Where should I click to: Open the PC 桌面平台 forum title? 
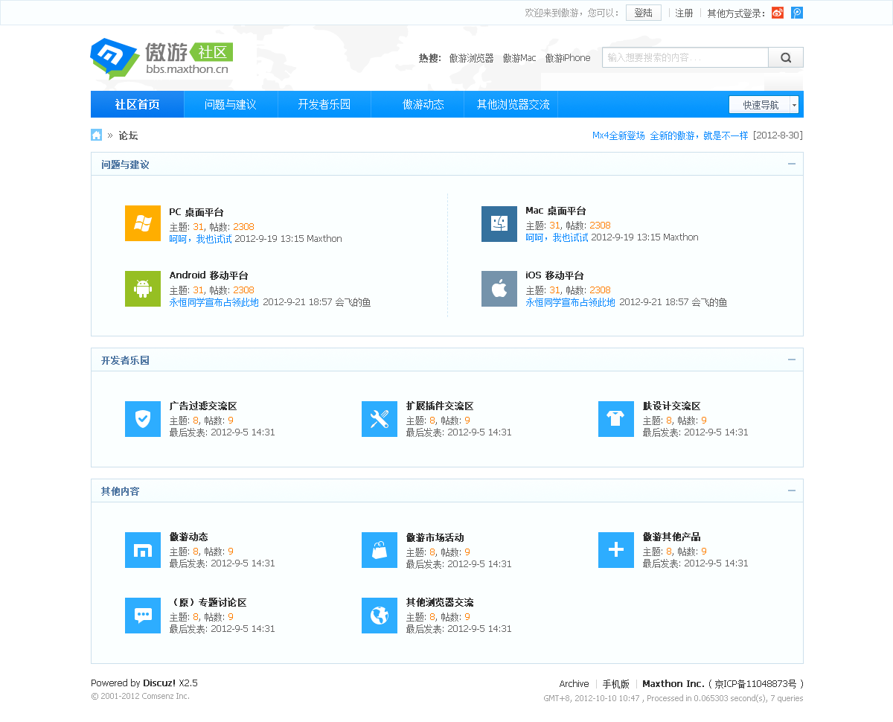tap(196, 212)
